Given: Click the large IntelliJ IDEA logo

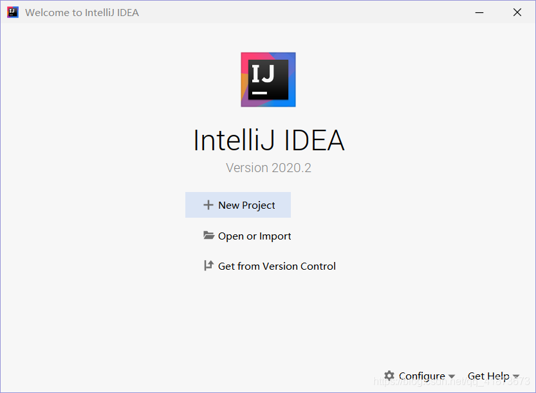Looking at the screenshot, I should tap(268, 80).
